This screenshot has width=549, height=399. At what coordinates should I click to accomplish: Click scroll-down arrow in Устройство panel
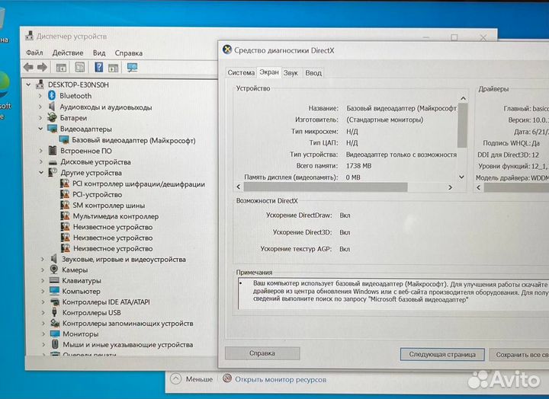coord(462,177)
